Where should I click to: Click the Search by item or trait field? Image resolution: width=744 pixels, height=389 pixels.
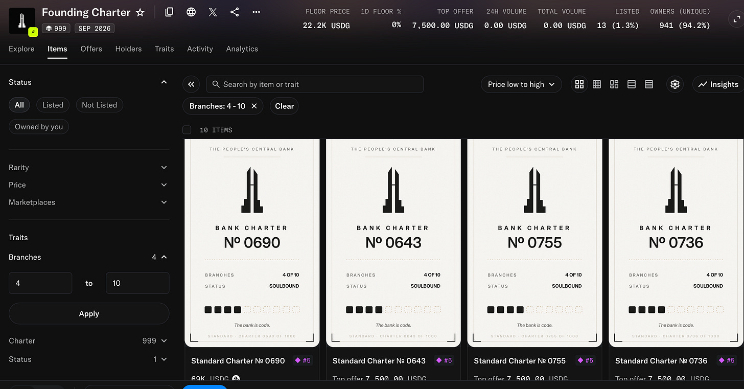(x=315, y=84)
